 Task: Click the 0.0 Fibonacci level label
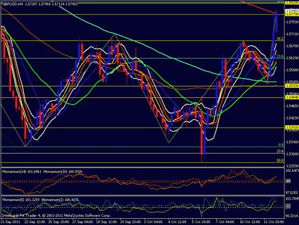(281, 145)
